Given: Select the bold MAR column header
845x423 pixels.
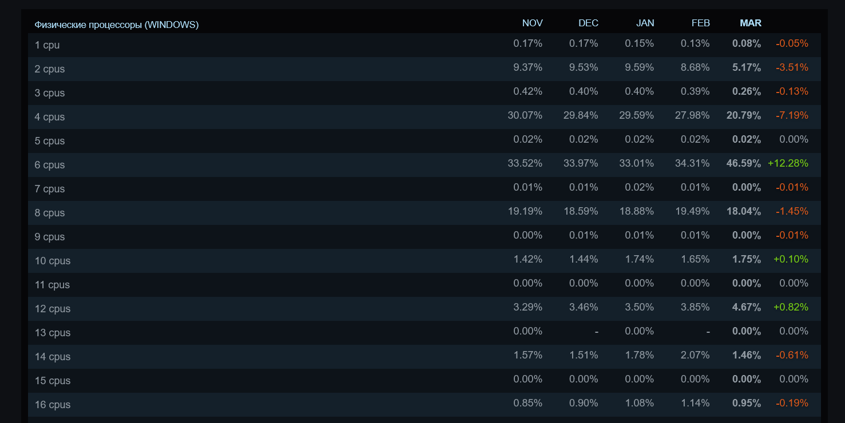Looking at the screenshot, I should tap(750, 23).
